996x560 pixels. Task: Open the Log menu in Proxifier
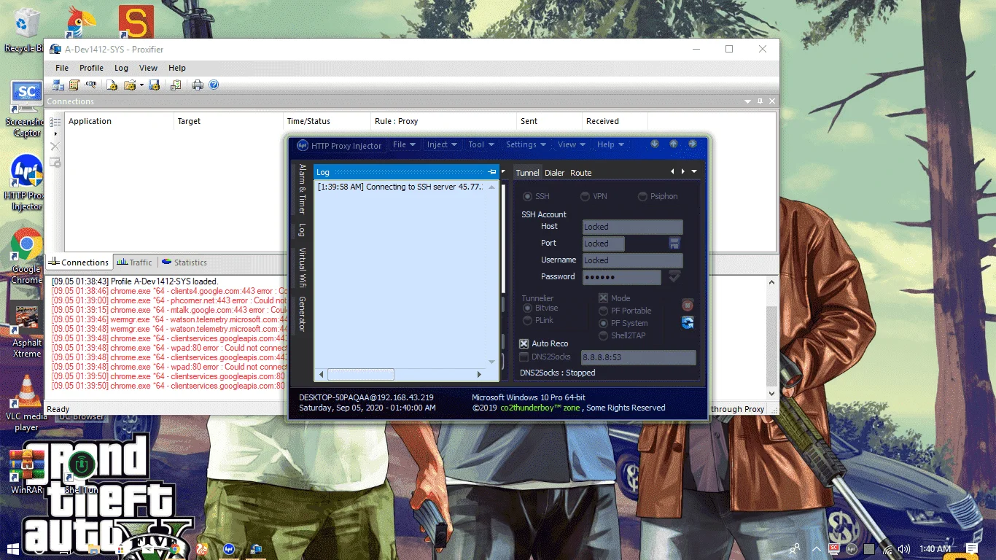pos(121,68)
